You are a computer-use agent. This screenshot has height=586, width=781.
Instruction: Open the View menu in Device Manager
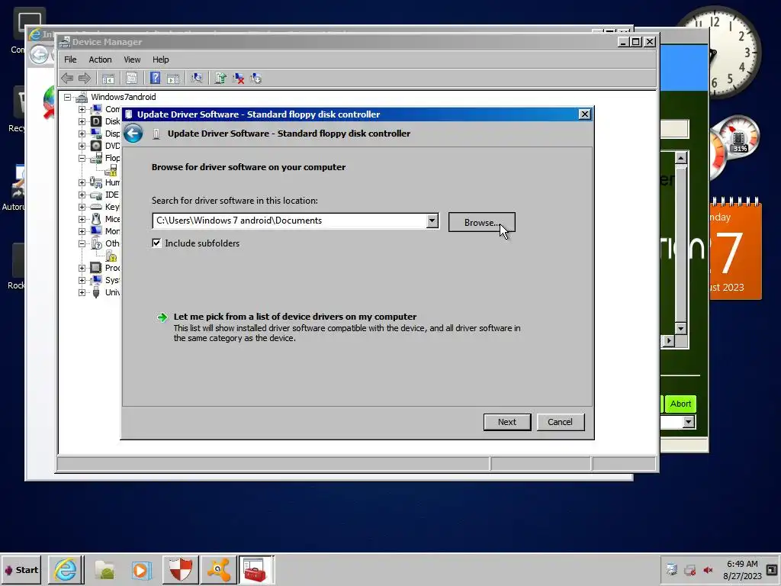(132, 60)
